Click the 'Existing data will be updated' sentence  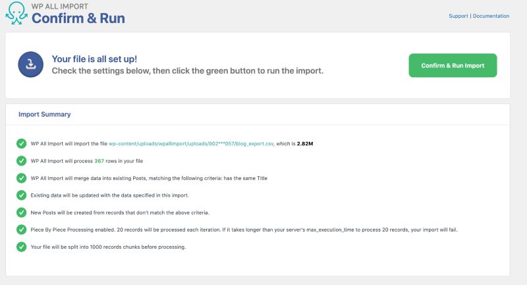click(x=109, y=195)
